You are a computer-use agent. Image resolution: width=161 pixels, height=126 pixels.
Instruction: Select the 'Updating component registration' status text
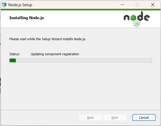pos(55,54)
